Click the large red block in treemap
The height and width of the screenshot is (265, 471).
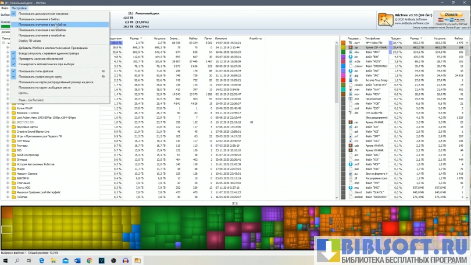pyautogui.click(x=391, y=228)
